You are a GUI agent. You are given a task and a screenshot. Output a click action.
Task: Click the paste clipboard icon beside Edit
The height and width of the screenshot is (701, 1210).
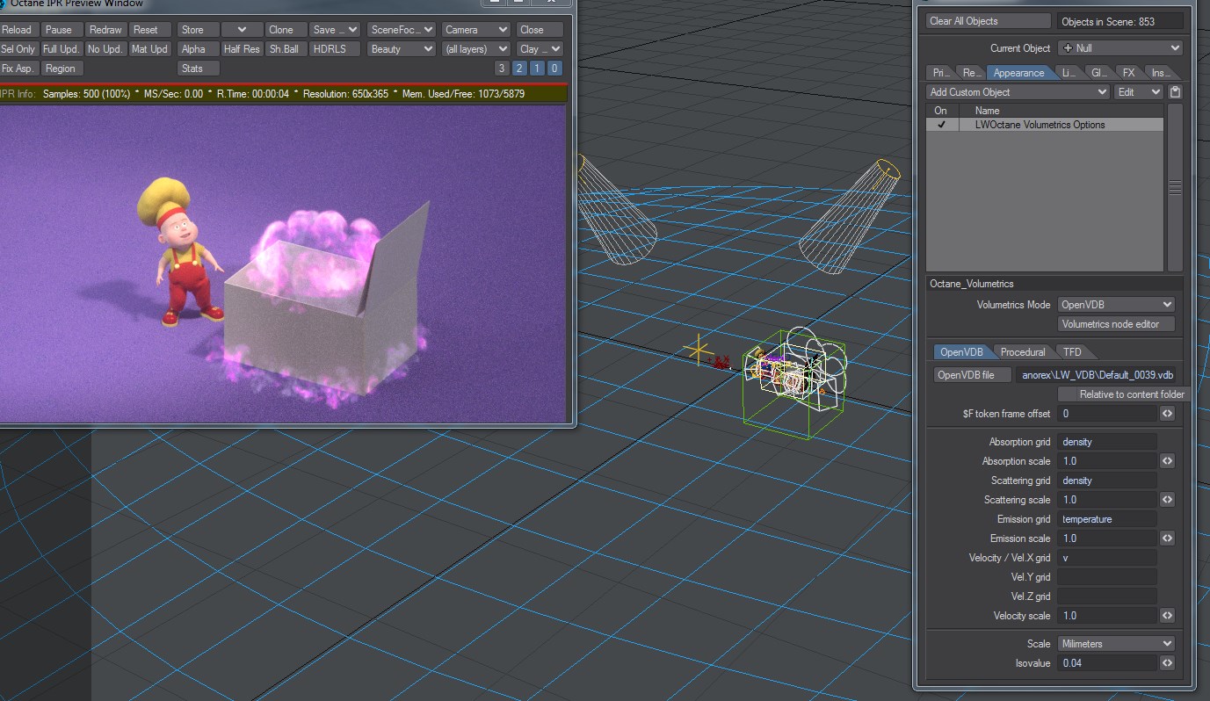point(1176,92)
